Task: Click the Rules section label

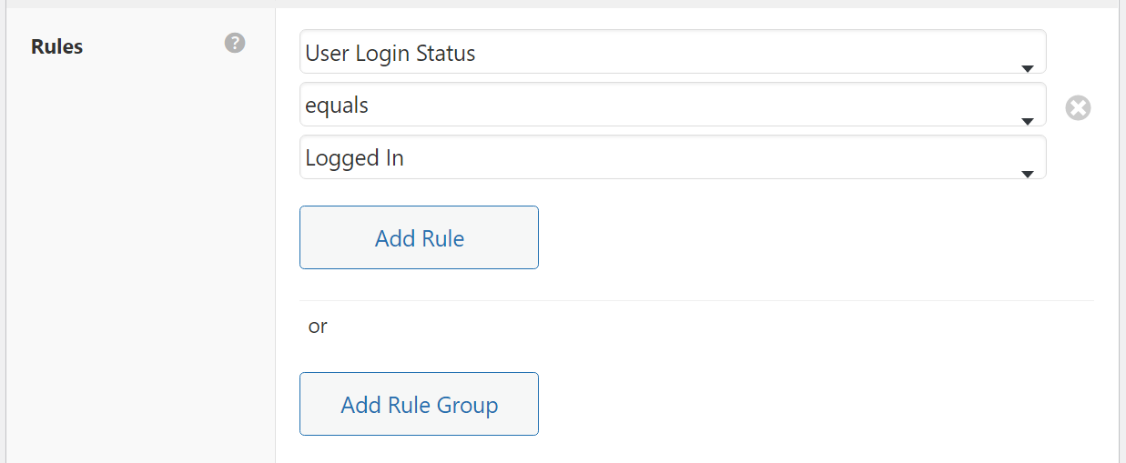Action: (57, 46)
